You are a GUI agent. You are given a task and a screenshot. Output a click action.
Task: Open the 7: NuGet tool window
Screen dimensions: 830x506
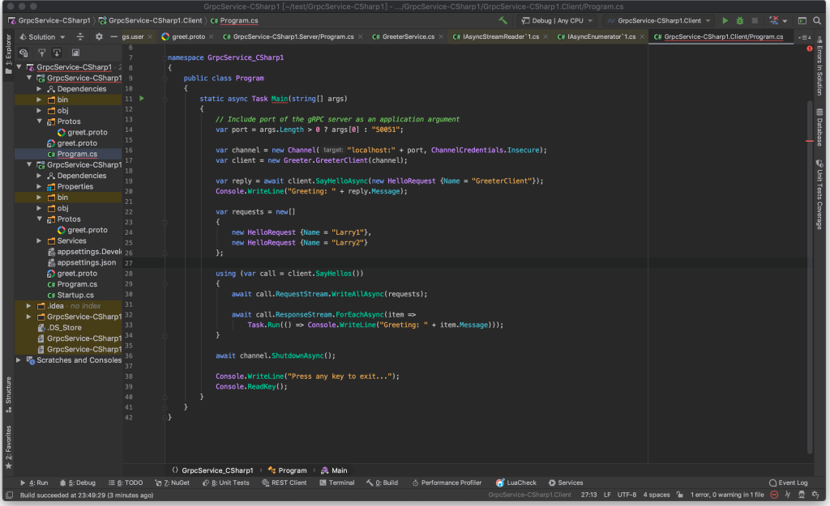173,483
